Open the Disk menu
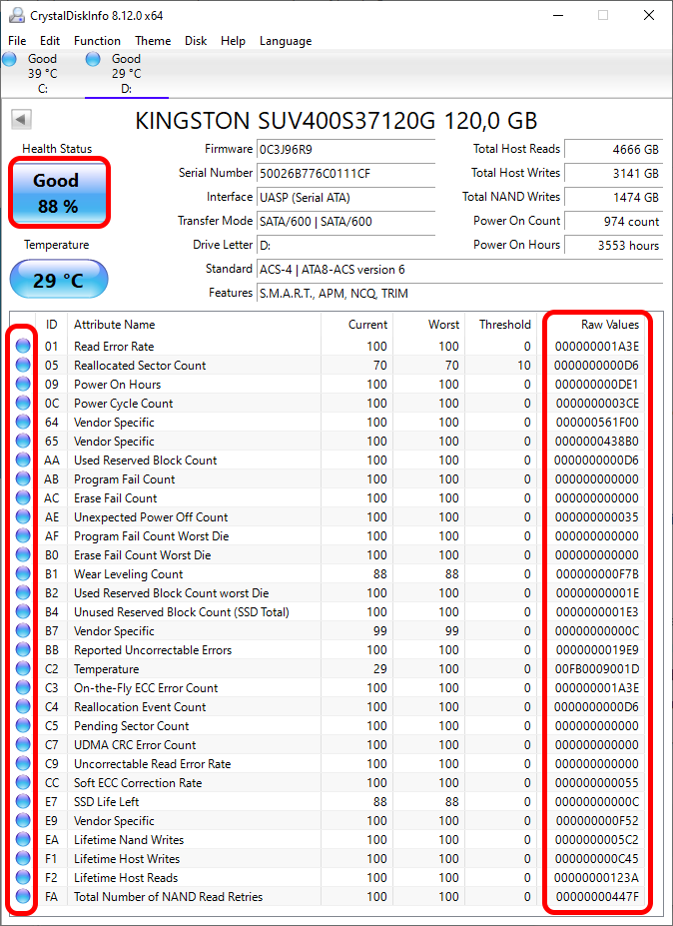The height and width of the screenshot is (926, 673). click(x=196, y=41)
